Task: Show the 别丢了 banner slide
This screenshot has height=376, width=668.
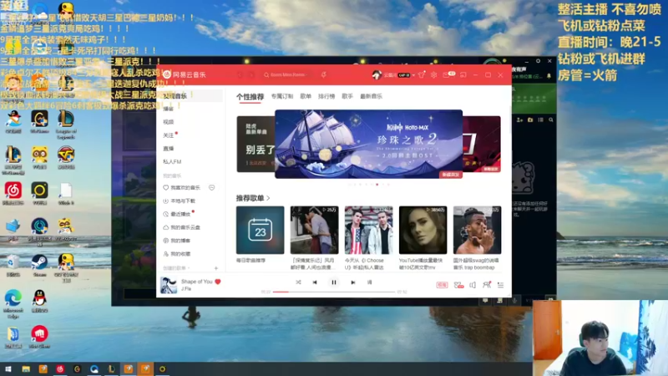Action: tap(256, 144)
